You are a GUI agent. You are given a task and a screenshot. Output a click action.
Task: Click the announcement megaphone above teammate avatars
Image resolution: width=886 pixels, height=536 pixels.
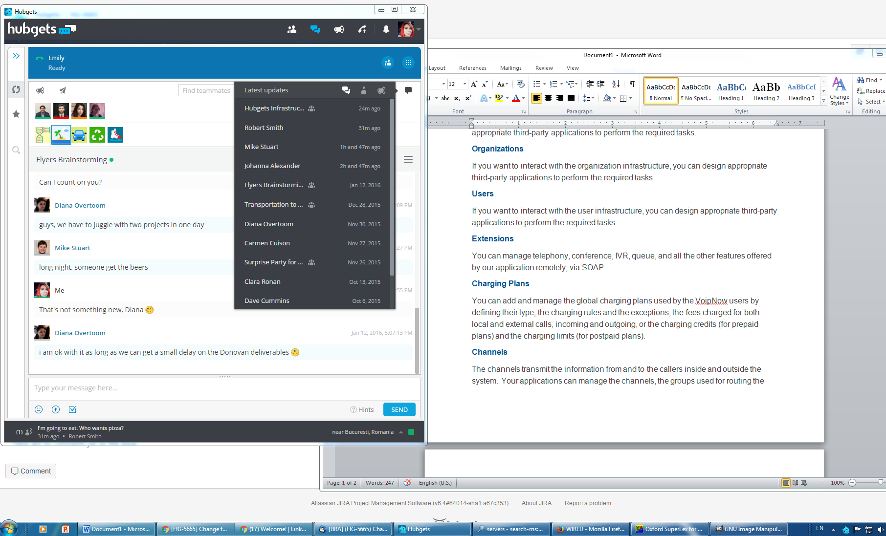pos(40,90)
